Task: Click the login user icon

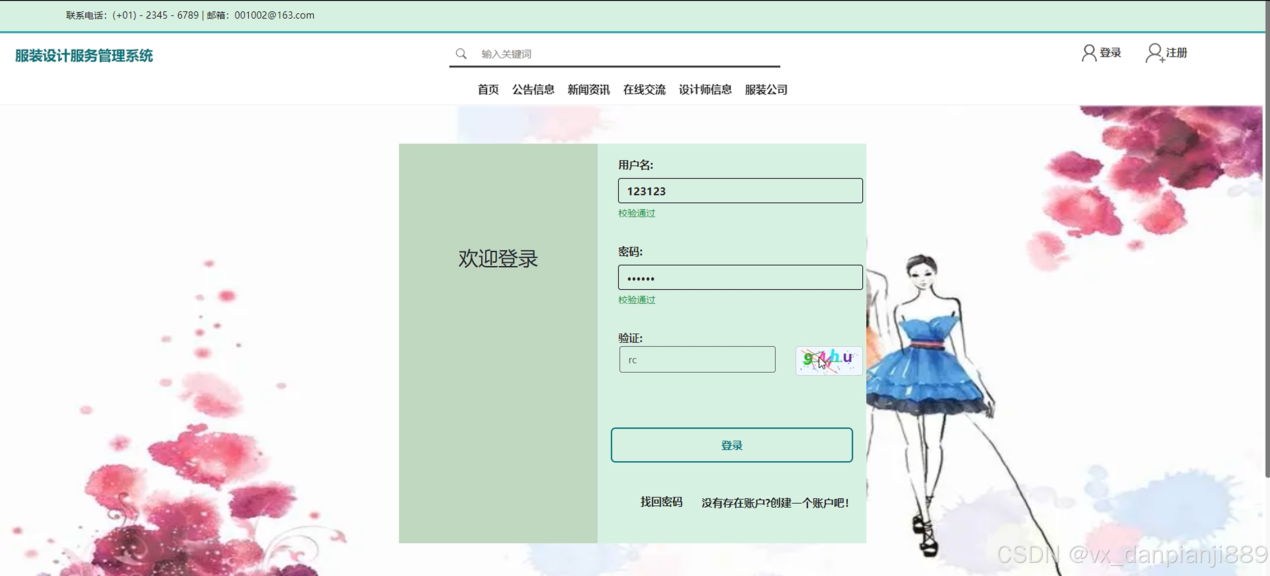Action: (1089, 53)
